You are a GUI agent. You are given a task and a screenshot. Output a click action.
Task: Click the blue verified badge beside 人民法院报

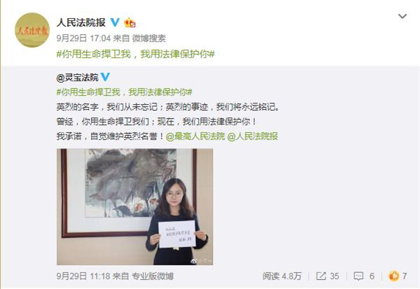(115, 22)
